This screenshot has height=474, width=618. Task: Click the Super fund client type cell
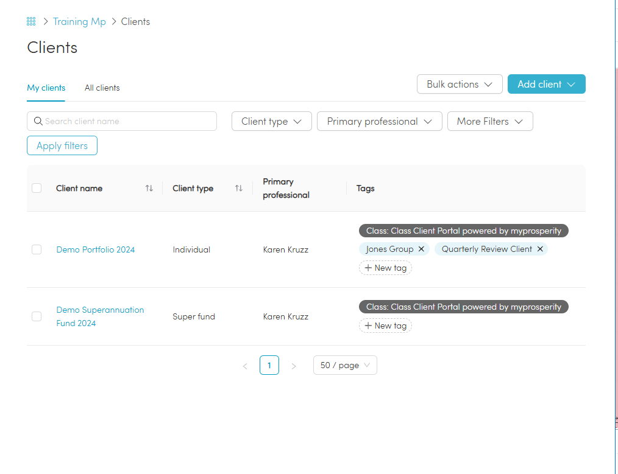pos(194,316)
